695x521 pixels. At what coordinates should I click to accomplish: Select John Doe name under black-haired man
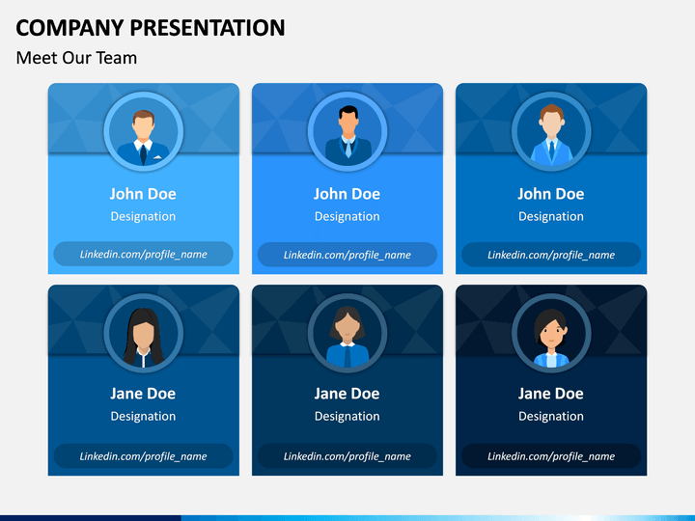(x=347, y=194)
